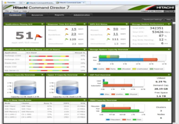179x124 pixels.
Task: Switch to the Dashboard tab
Action: coord(15,15)
